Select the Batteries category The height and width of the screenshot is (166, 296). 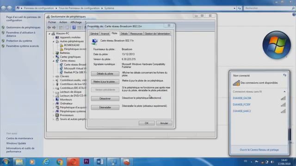click(x=65, y=53)
